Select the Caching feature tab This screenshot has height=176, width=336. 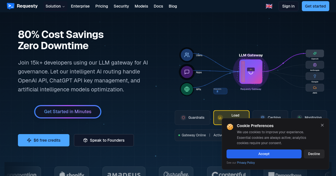270,118
